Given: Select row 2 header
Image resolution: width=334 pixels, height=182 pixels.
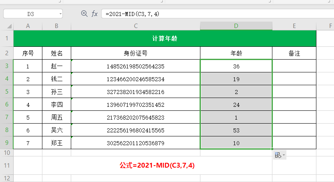Looking at the screenshot, I should (x=7, y=53).
